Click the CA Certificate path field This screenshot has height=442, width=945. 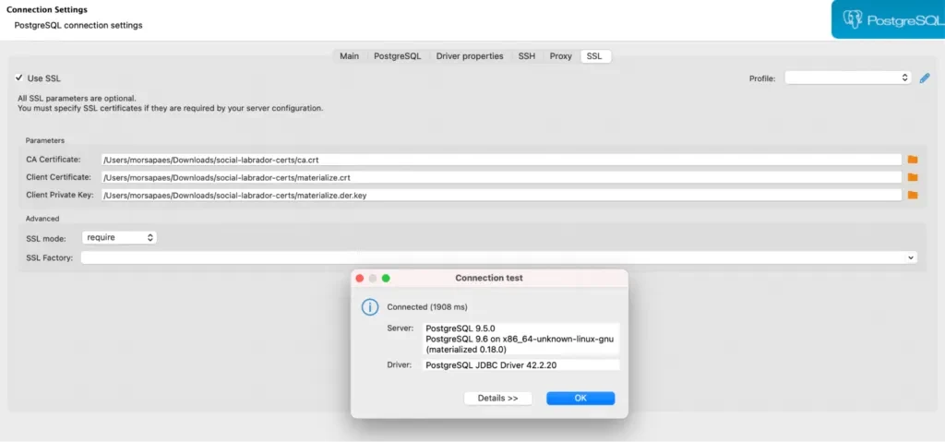(501, 160)
